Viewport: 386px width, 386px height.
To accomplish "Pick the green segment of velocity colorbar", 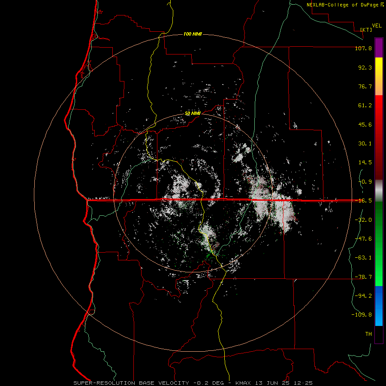I will 379,244.
